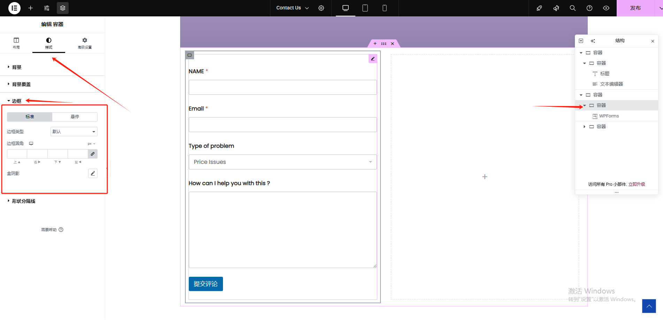Expand the 形状分隔线 section
Screen dimensions: 663x320
tap(23, 201)
